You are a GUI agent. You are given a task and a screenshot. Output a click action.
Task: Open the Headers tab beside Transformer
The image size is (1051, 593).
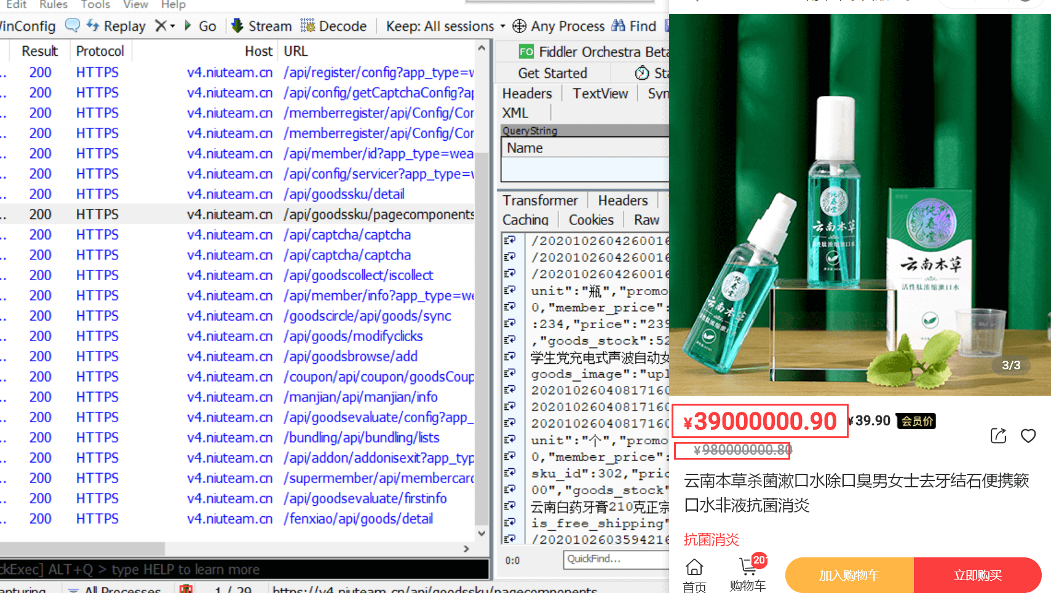click(x=623, y=200)
